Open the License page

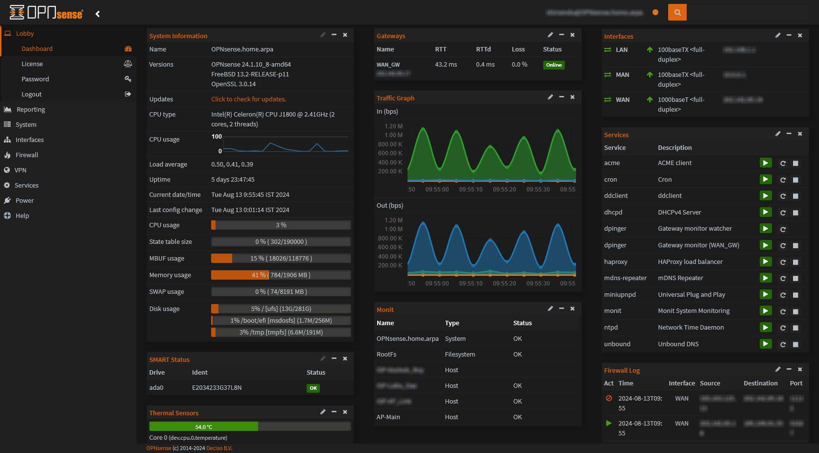32,64
